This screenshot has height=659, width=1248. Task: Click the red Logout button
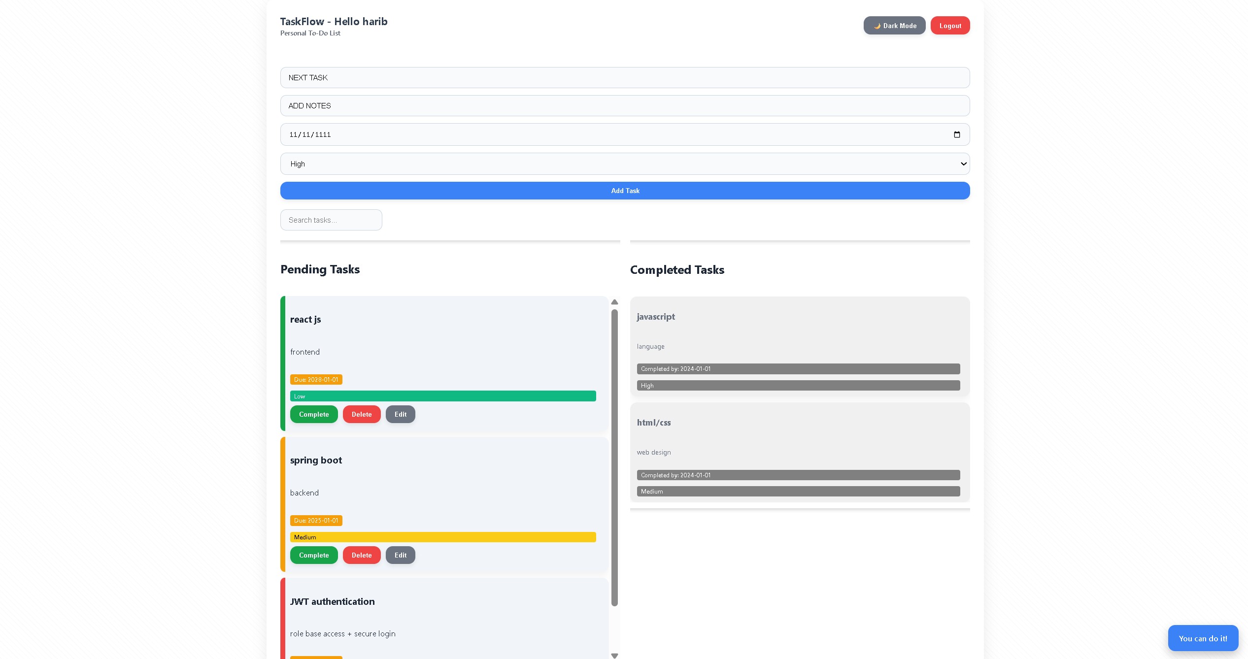(x=950, y=26)
